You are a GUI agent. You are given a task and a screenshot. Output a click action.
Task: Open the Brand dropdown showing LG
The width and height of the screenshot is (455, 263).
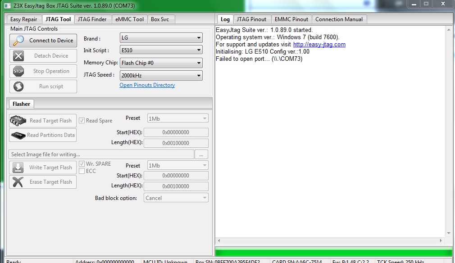click(x=161, y=38)
